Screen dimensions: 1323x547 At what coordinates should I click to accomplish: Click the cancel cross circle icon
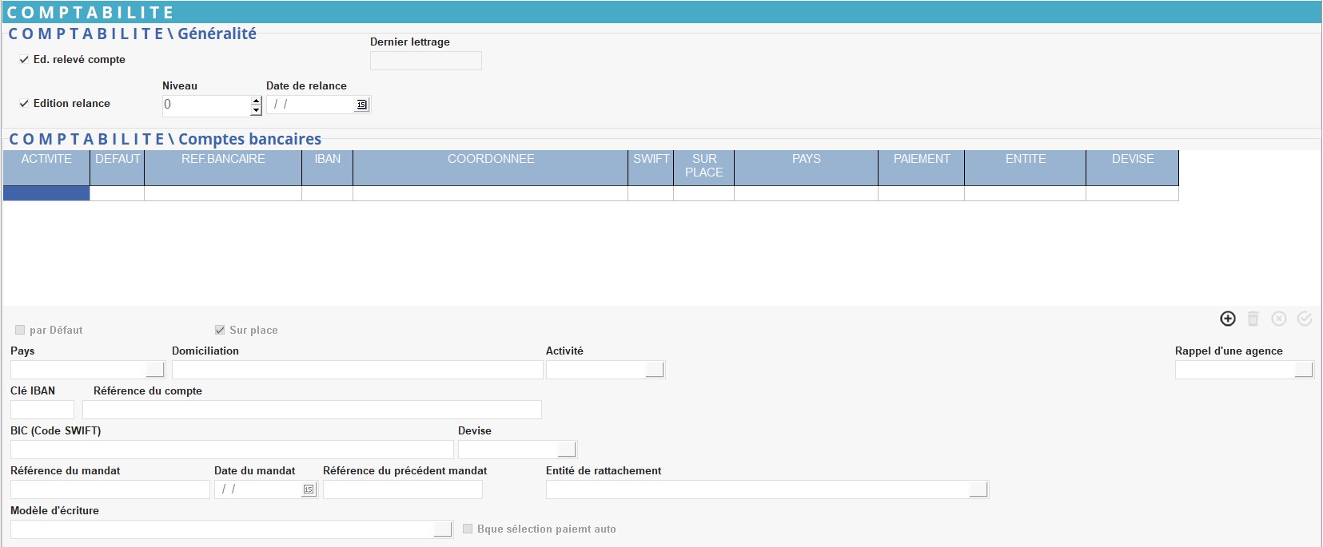pyautogui.click(x=1279, y=319)
